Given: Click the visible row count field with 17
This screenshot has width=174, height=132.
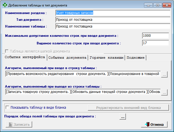Looking at the screenshot, I should pos(156,43).
